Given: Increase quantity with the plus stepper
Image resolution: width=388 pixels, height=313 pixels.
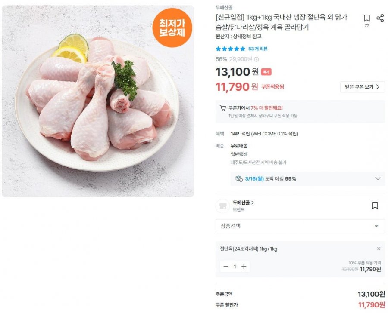Looking at the screenshot, I should pos(244,267).
